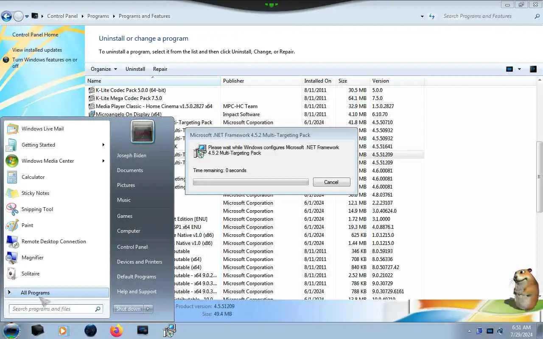Viewport: 543px width, 339px height.
Task: Click the forward navigation arrow
Action: coord(18,16)
